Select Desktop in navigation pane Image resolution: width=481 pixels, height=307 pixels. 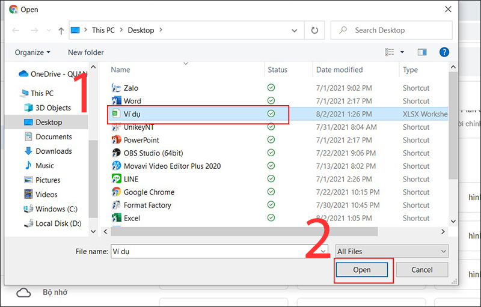(49, 122)
